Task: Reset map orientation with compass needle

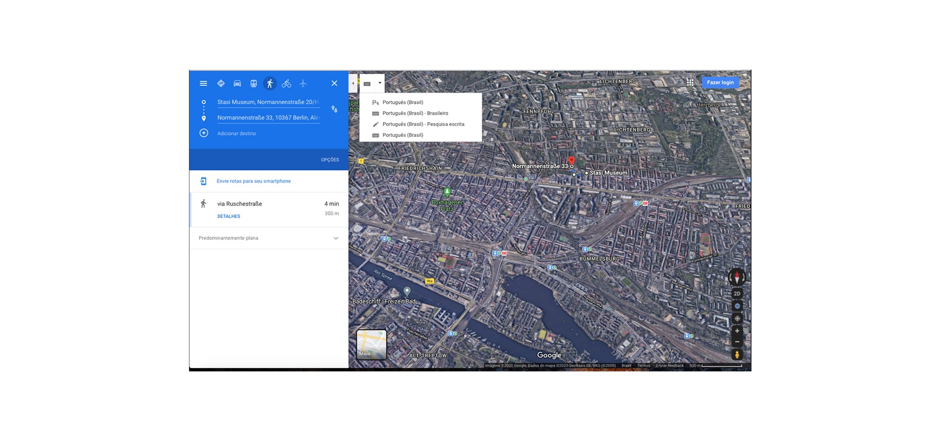Action: click(737, 277)
